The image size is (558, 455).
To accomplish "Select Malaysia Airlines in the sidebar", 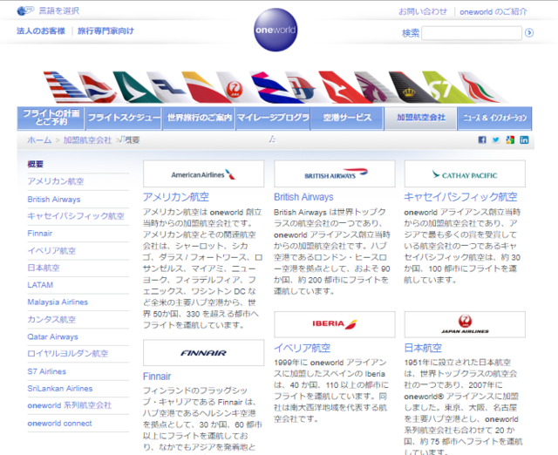I will coord(58,302).
